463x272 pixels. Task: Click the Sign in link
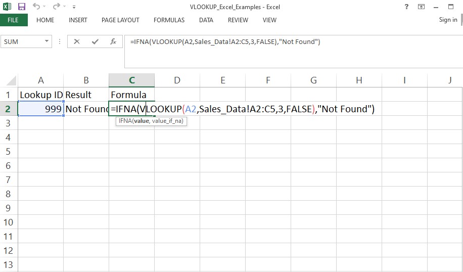[447, 20]
